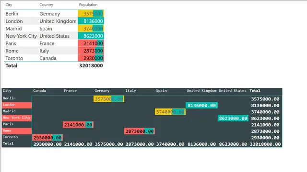Click the Italy country cell in top table
Screen dimensions: 307x172
(x=44, y=51)
